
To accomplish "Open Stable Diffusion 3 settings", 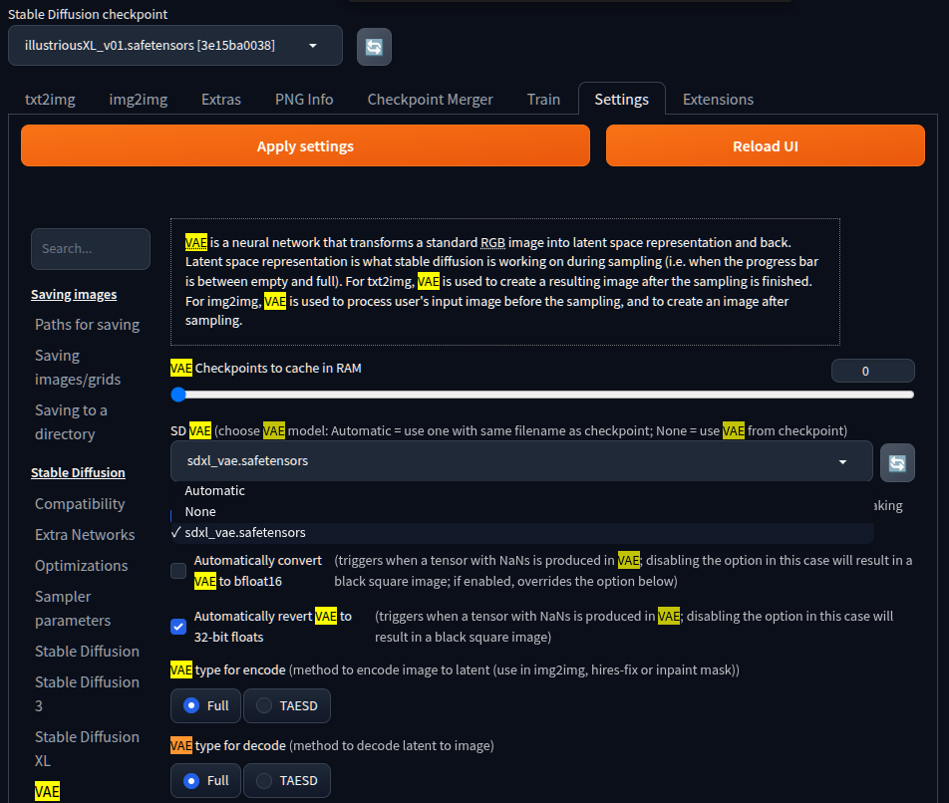I will (87, 693).
